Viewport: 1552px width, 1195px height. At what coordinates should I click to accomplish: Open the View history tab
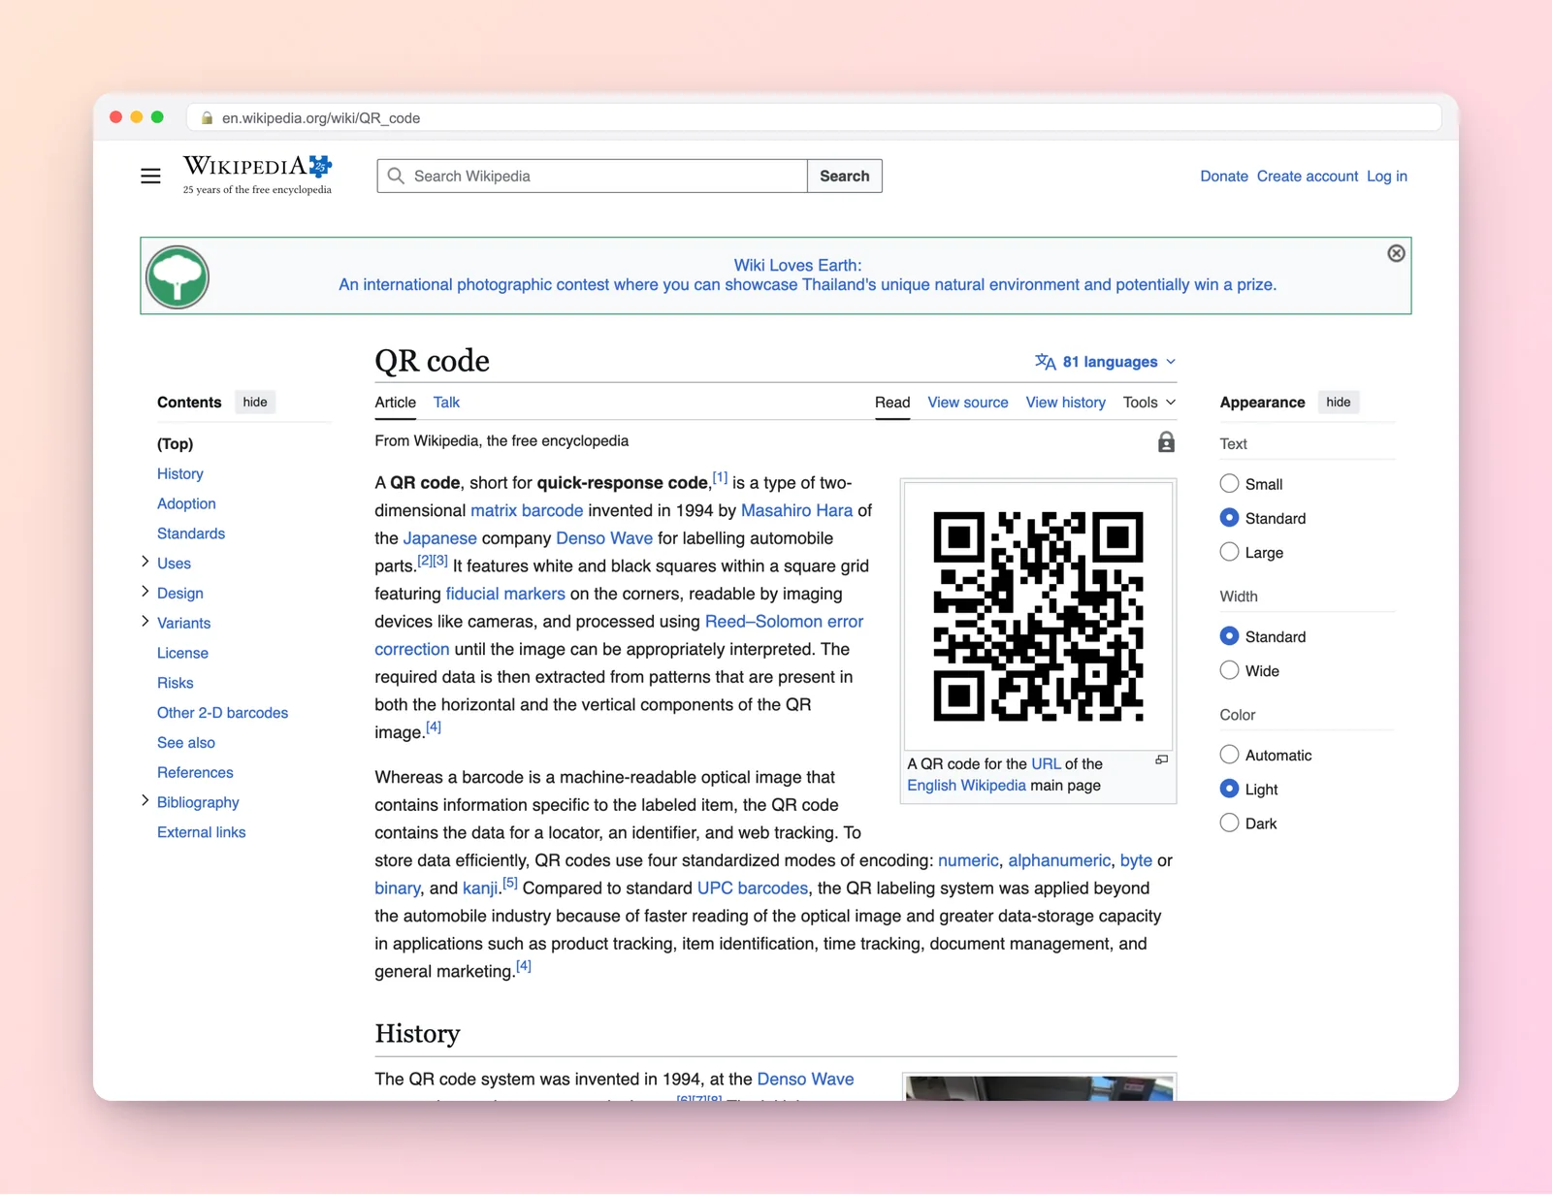pyautogui.click(x=1066, y=403)
